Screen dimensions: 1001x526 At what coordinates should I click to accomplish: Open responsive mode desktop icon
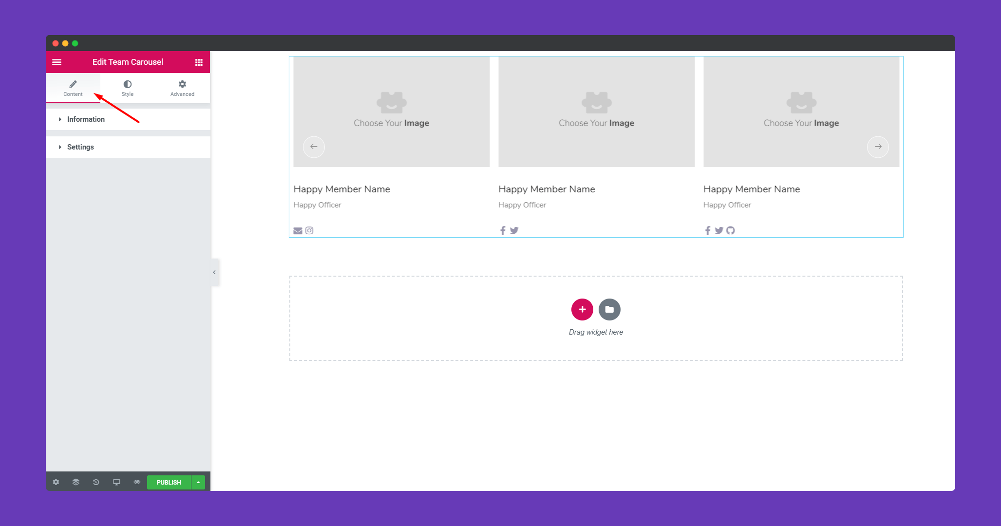[116, 482]
